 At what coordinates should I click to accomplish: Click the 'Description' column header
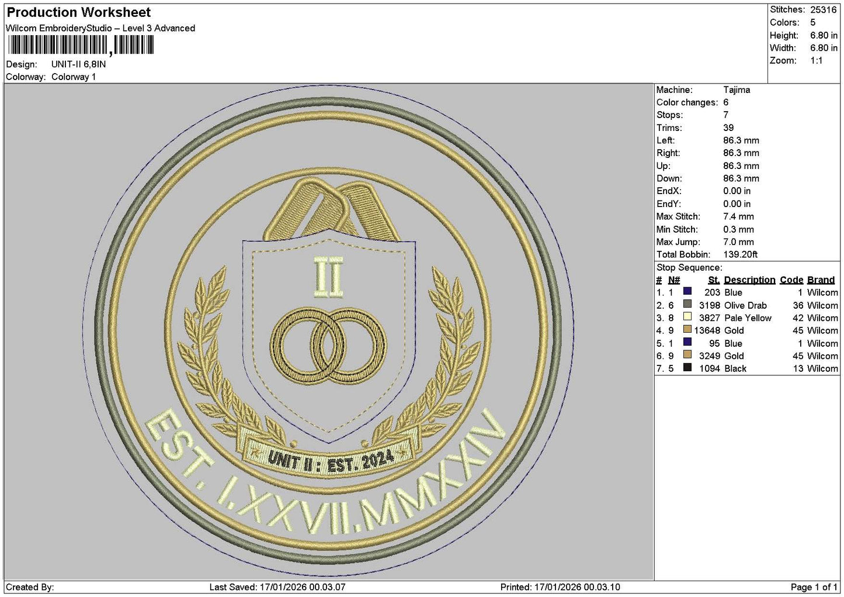pos(750,280)
